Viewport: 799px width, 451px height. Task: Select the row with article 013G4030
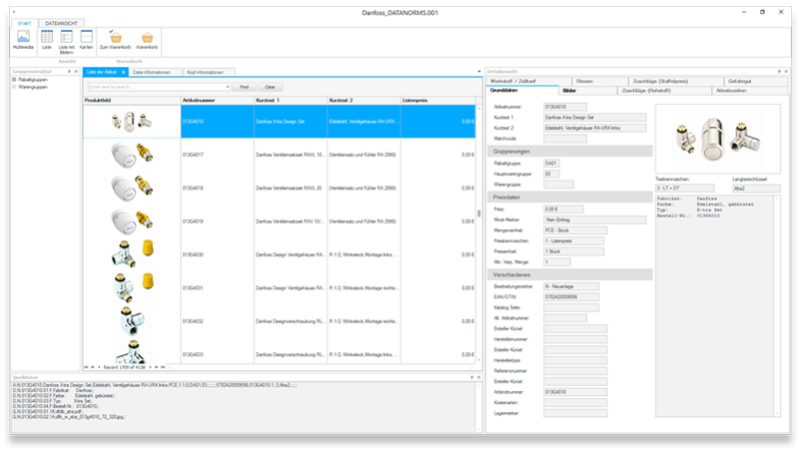280,254
